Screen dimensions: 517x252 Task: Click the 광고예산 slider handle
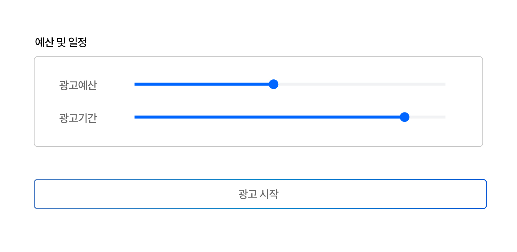pos(273,84)
